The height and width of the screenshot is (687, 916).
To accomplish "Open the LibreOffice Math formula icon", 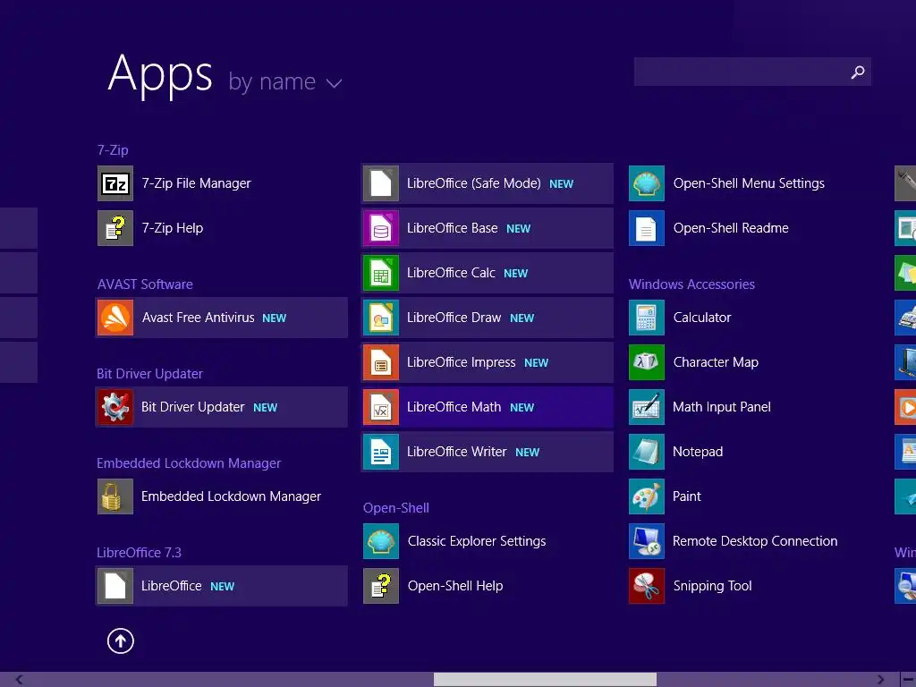I will pyautogui.click(x=381, y=407).
